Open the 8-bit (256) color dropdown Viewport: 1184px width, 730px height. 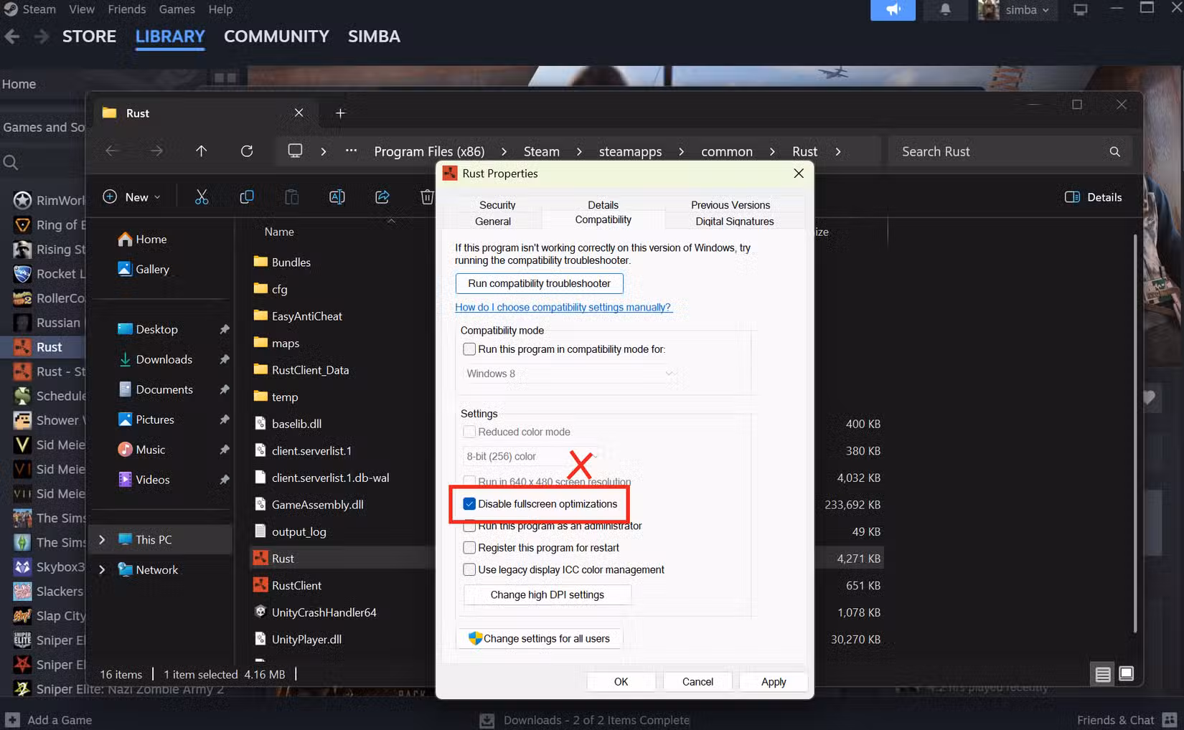coord(532,456)
